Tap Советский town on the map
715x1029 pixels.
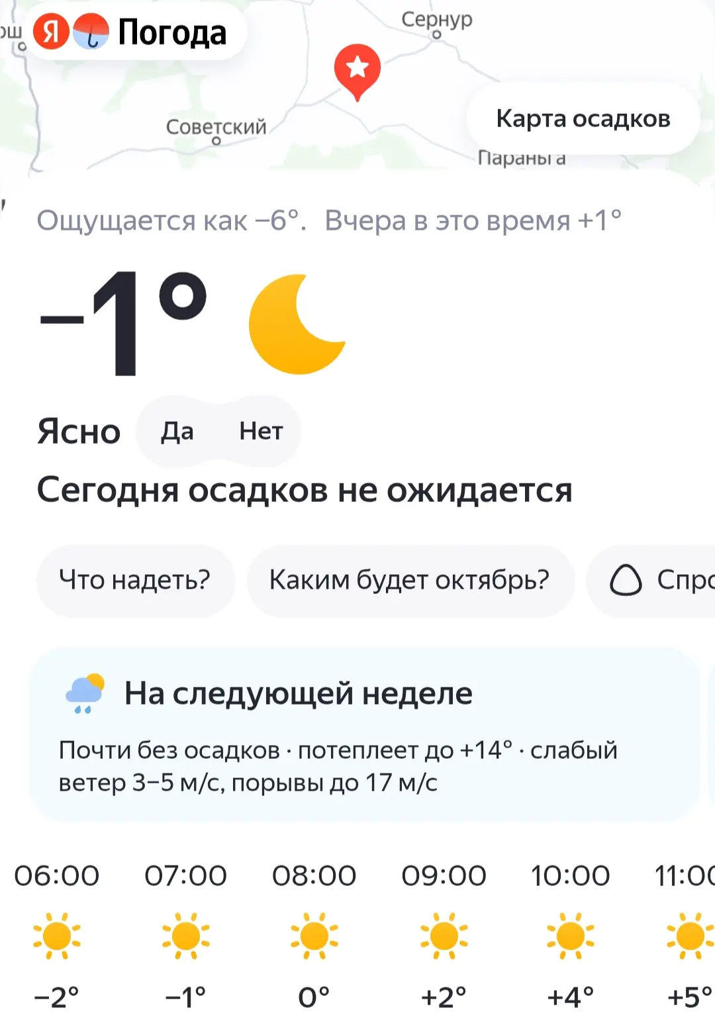[216, 127]
